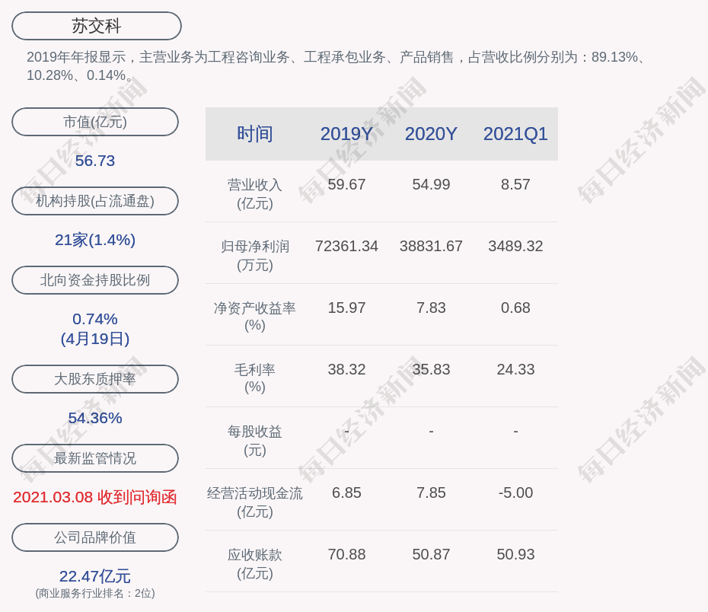This screenshot has height=612, width=708.
Task: Click cash flow value 6.85
Action: (346, 492)
